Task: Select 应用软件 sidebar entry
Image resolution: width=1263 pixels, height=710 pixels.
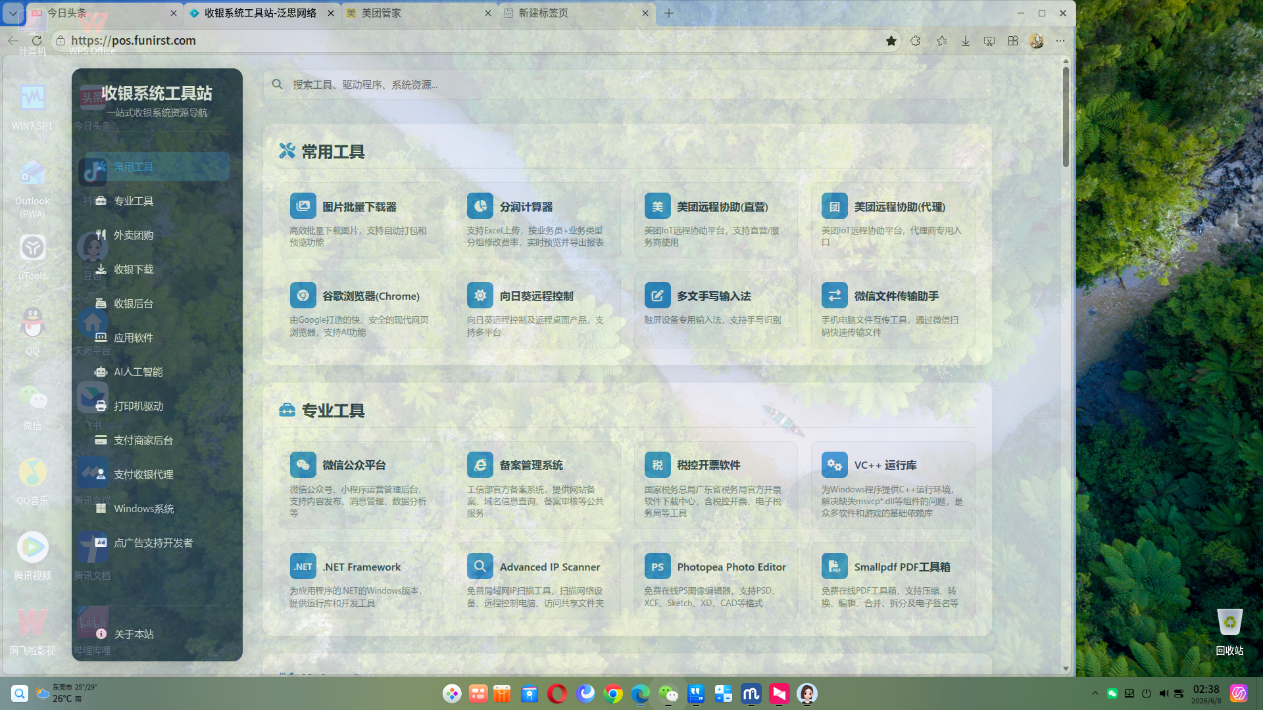Action: pos(157,338)
